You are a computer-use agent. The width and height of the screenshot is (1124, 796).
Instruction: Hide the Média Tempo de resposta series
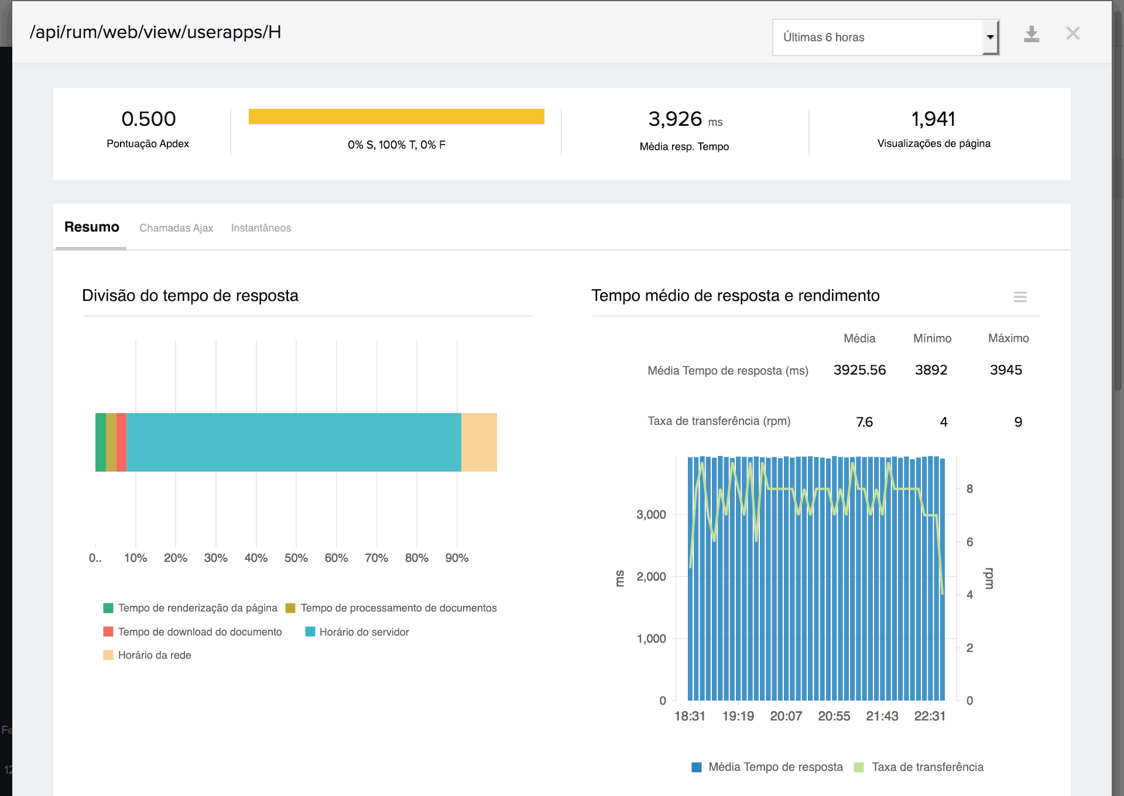(775, 767)
